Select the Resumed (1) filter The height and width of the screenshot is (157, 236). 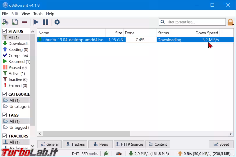pos(16,62)
